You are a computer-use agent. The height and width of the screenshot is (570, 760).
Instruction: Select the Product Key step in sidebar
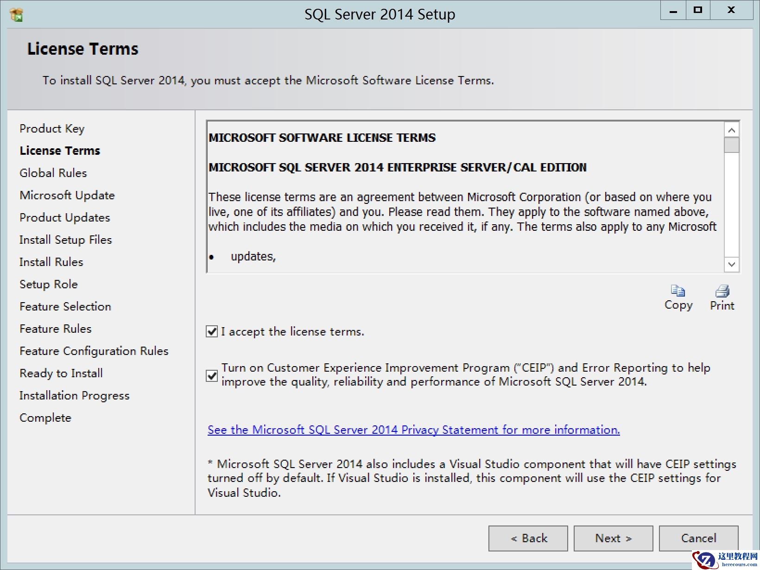(52, 128)
